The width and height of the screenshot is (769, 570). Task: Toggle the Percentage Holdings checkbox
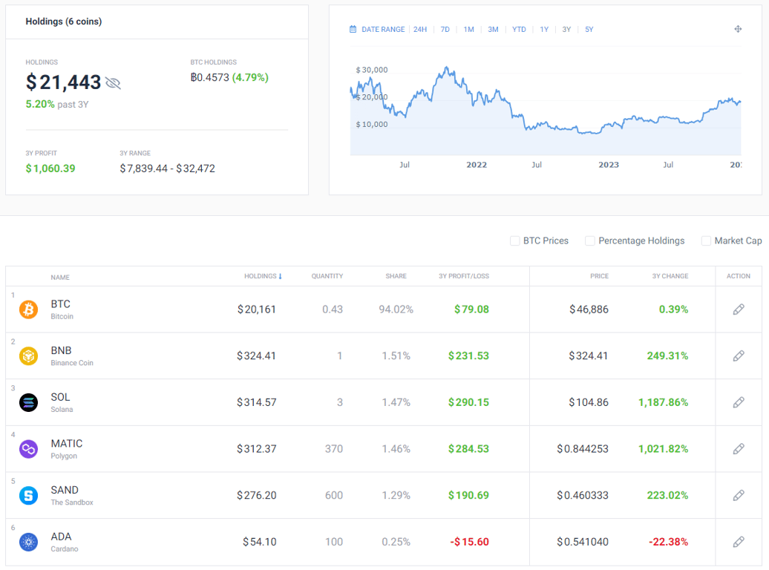(590, 240)
